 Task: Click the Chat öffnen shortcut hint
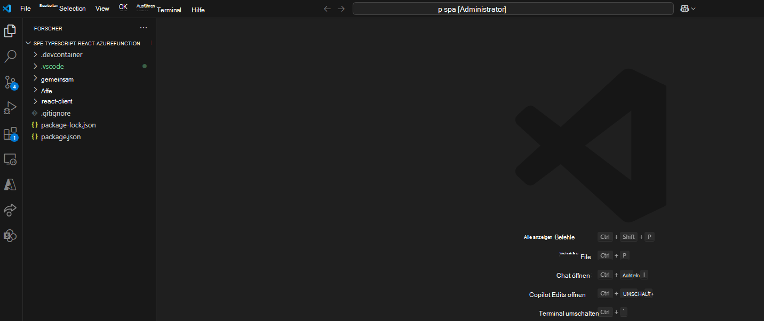click(573, 275)
